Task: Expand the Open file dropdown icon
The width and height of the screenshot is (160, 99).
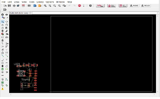Action: click(x=5, y=6)
